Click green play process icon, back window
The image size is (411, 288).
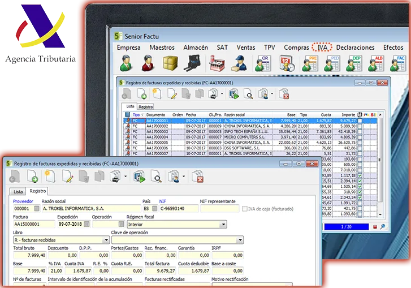pyautogui.click(x=234, y=93)
